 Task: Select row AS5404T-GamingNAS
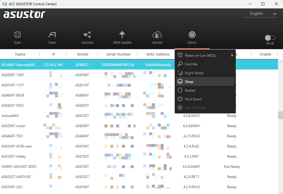[x=139, y=65]
